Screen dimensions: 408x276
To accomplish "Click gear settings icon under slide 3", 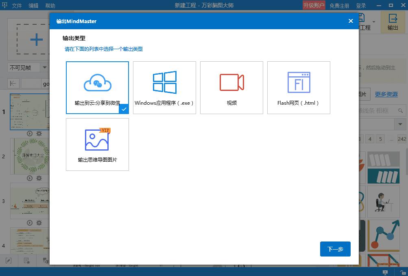I will pos(39,223).
